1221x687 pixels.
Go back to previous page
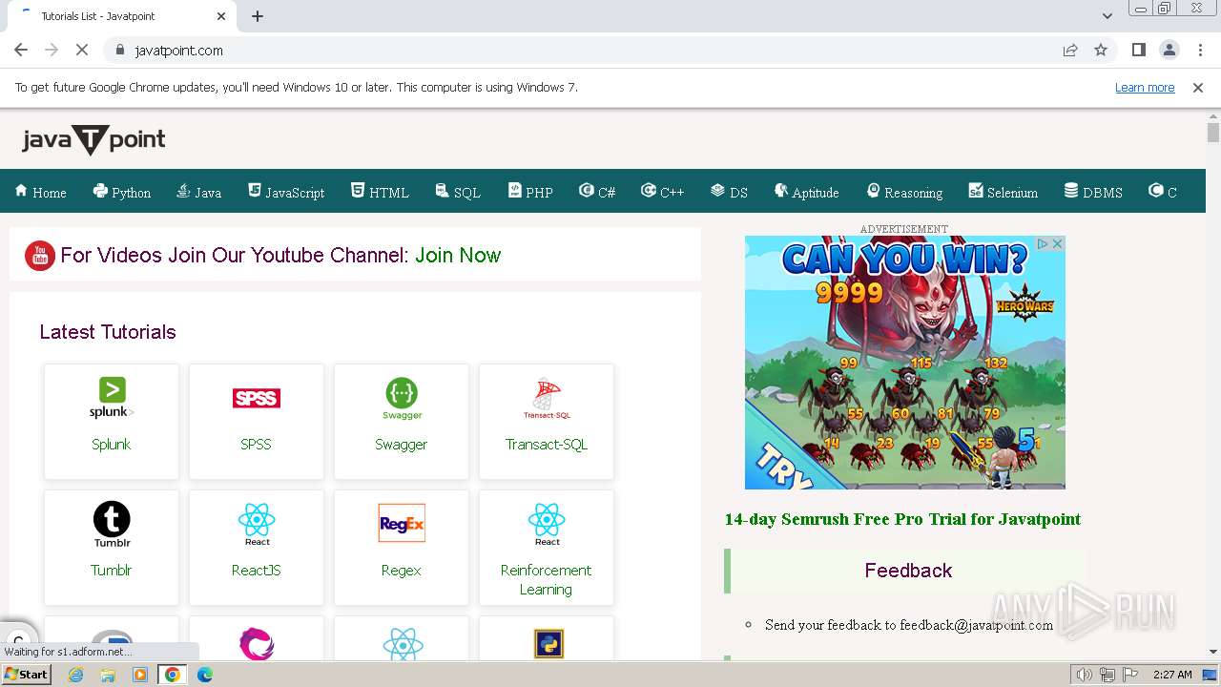click(21, 50)
